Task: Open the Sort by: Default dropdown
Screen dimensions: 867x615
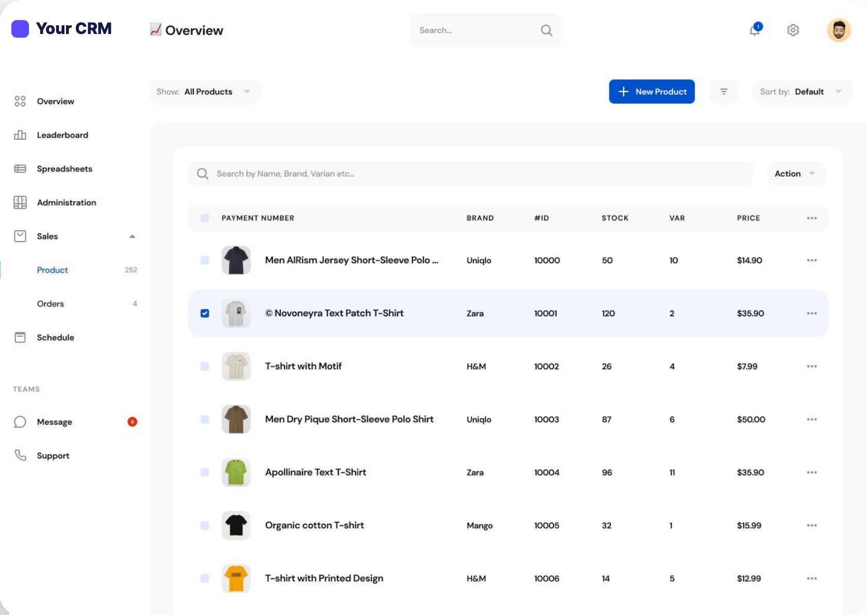Action: click(802, 92)
